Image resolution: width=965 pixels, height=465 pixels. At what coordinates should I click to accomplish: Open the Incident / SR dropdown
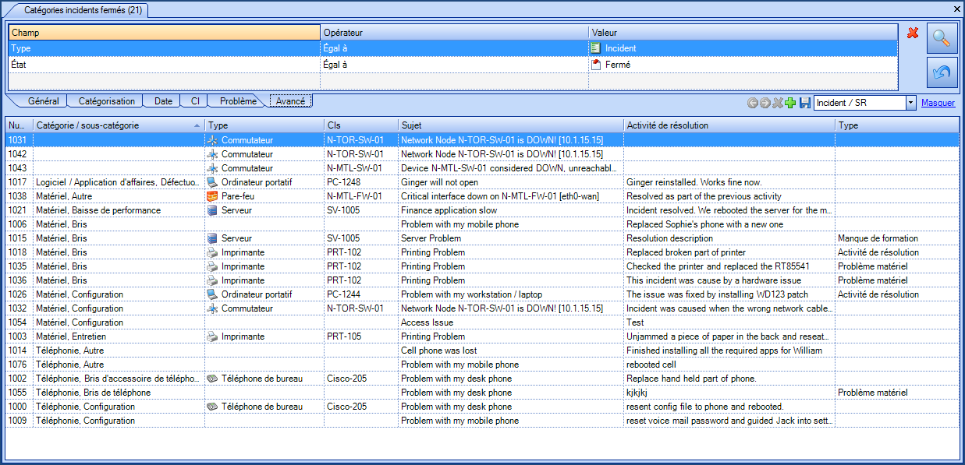[x=910, y=103]
